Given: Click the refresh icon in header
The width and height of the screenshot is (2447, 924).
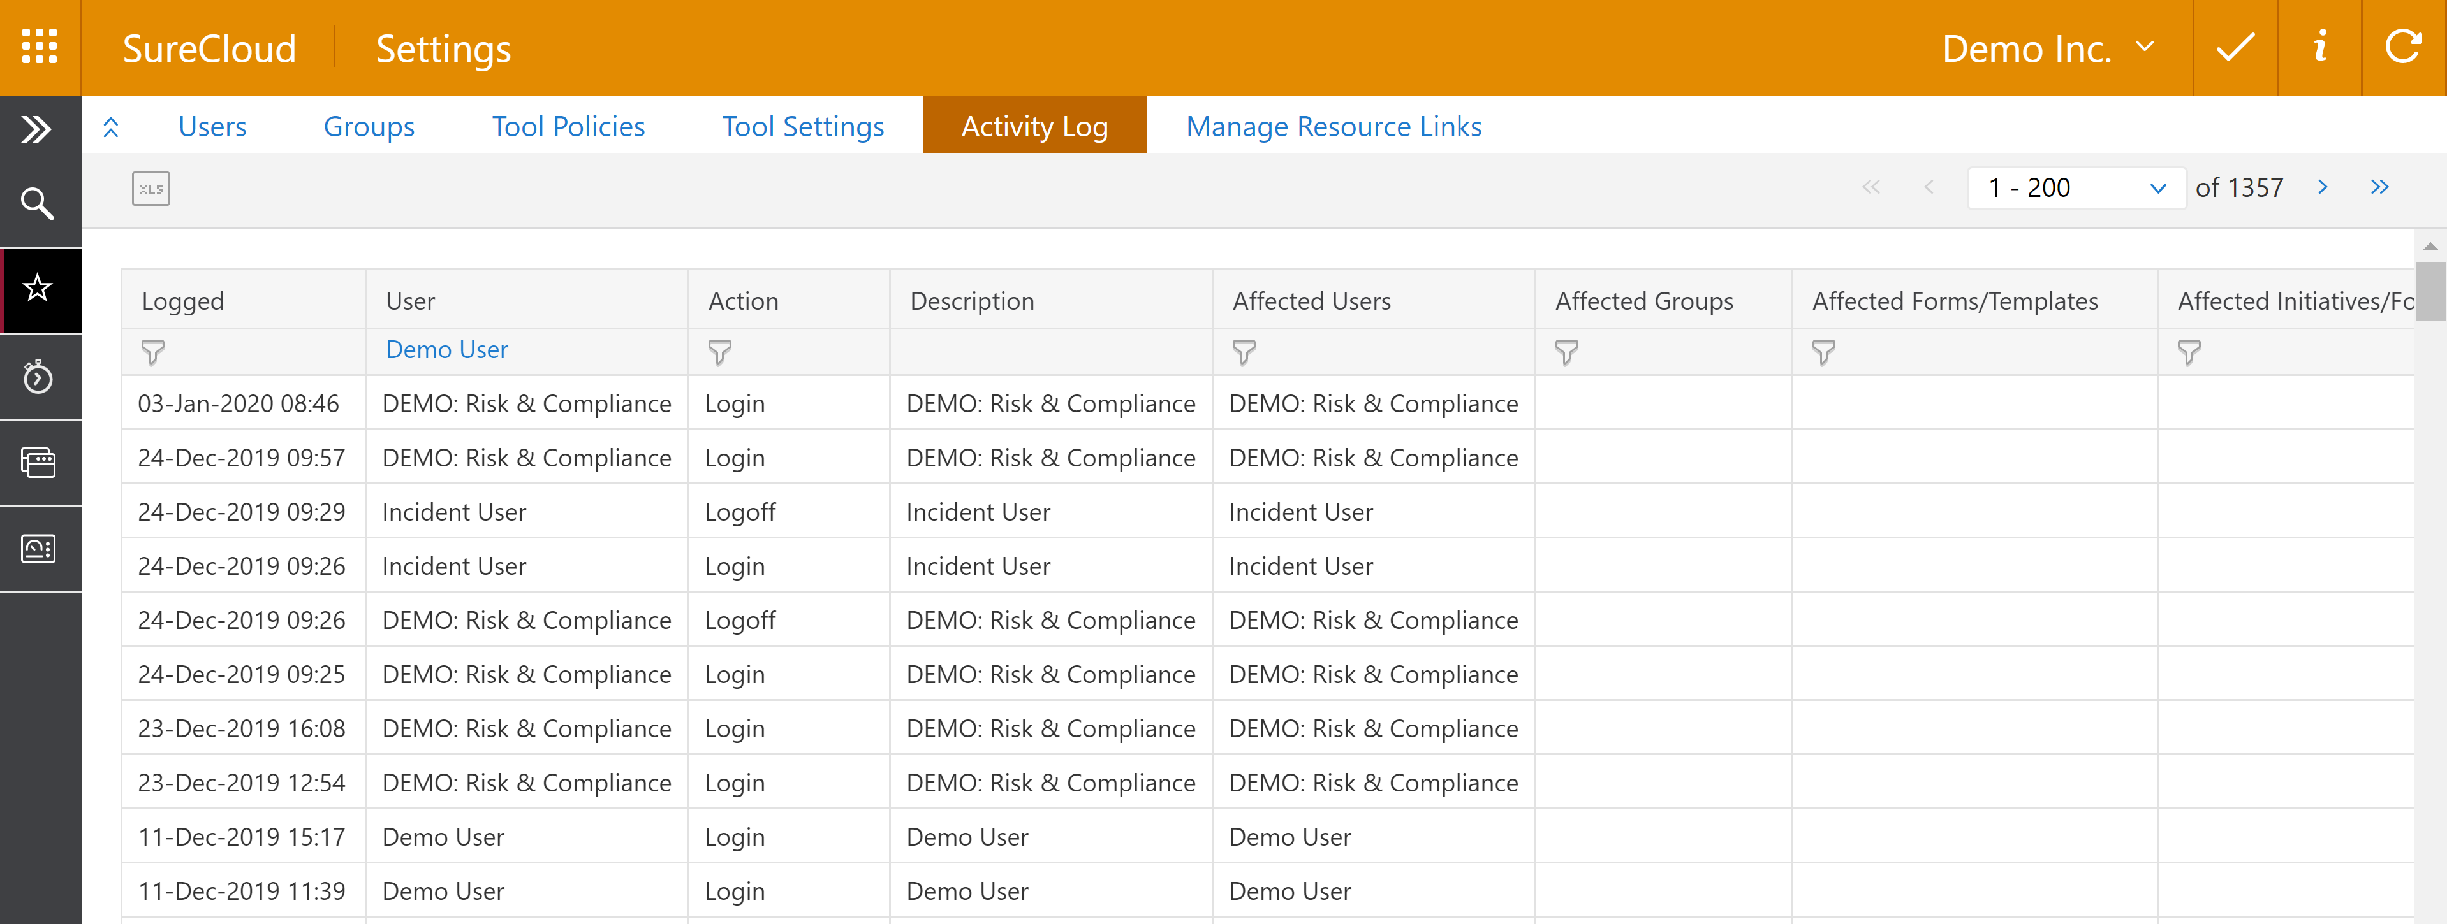Looking at the screenshot, I should 2403,47.
